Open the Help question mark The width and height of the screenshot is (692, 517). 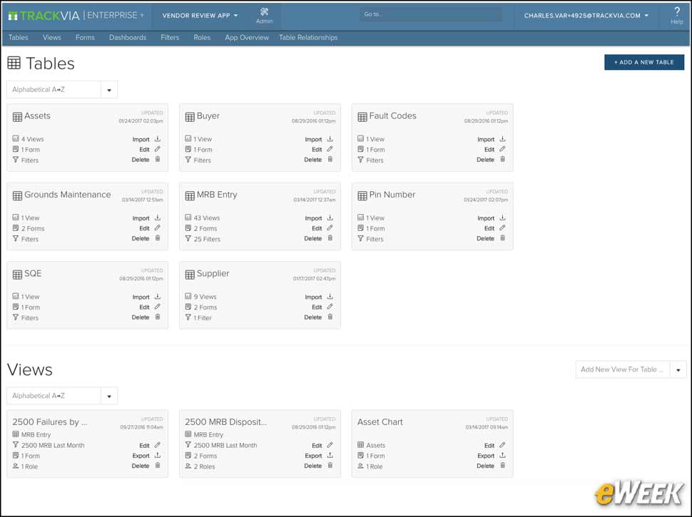tap(677, 12)
